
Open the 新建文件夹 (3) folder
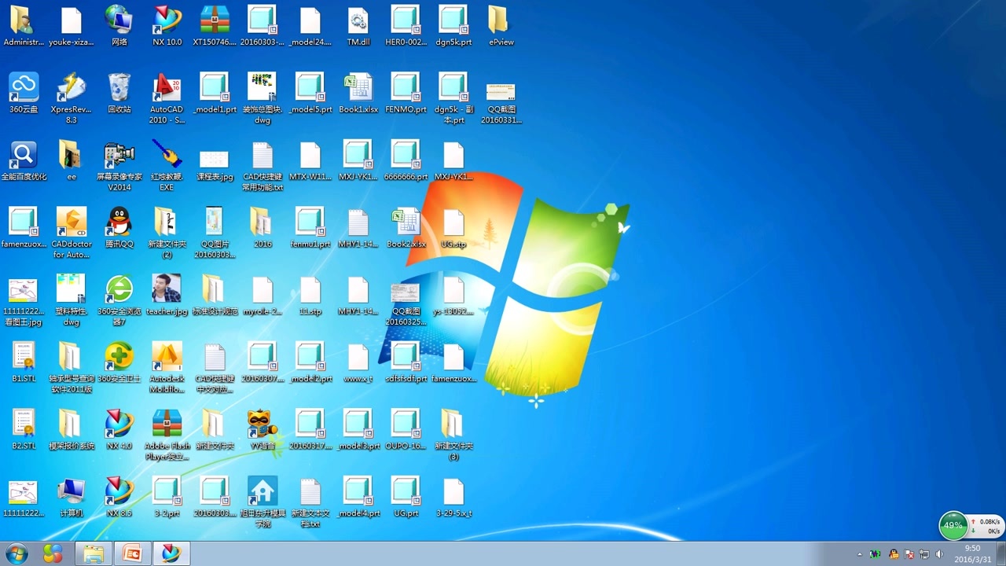click(x=453, y=435)
